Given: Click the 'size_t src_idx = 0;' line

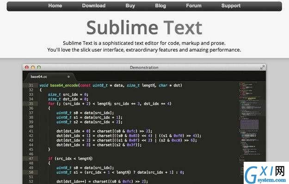Looking at the screenshot, I should 68,95.
